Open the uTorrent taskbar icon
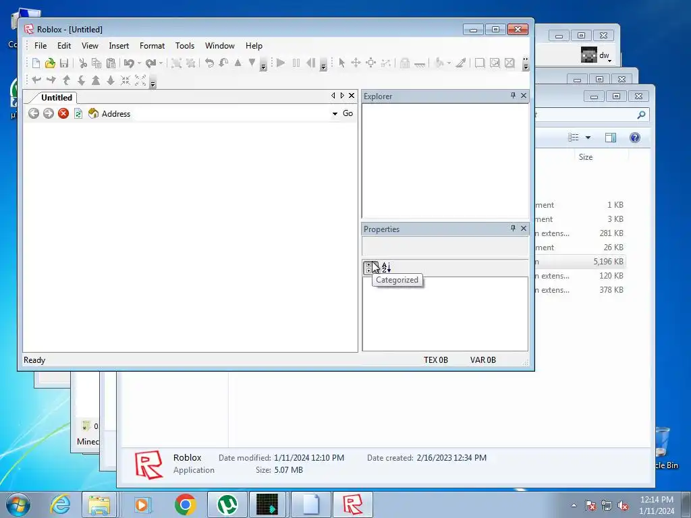The width and height of the screenshot is (691, 518). [227, 505]
